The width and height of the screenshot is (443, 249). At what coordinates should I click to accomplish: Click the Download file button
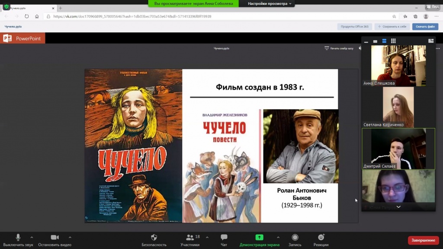click(x=425, y=26)
